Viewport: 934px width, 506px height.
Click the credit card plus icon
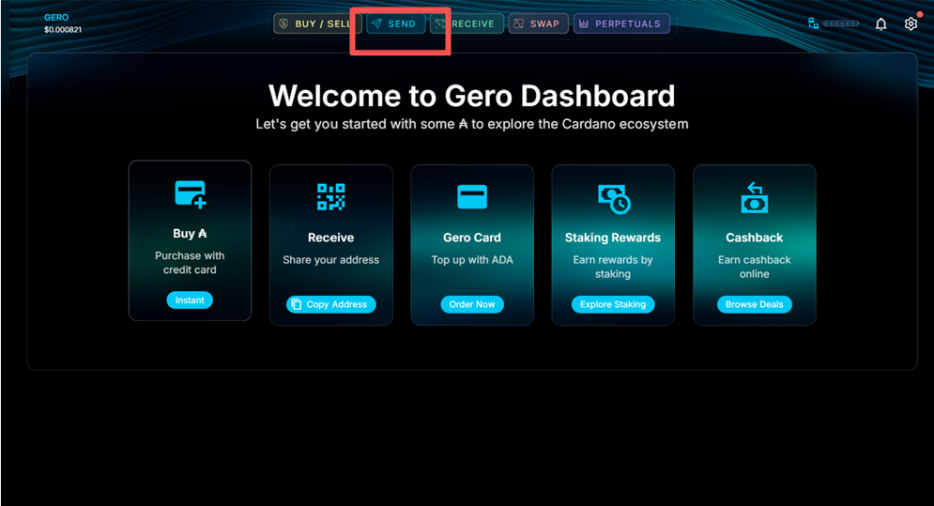[190, 194]
